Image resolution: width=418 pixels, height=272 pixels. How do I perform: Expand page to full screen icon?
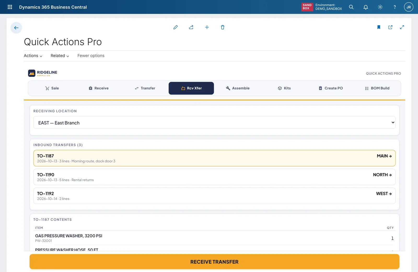pyautogui.click(x=402, y=27)
